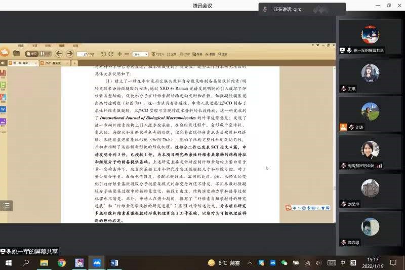Select 王琪 participant video tile

(x=370, y=76)
